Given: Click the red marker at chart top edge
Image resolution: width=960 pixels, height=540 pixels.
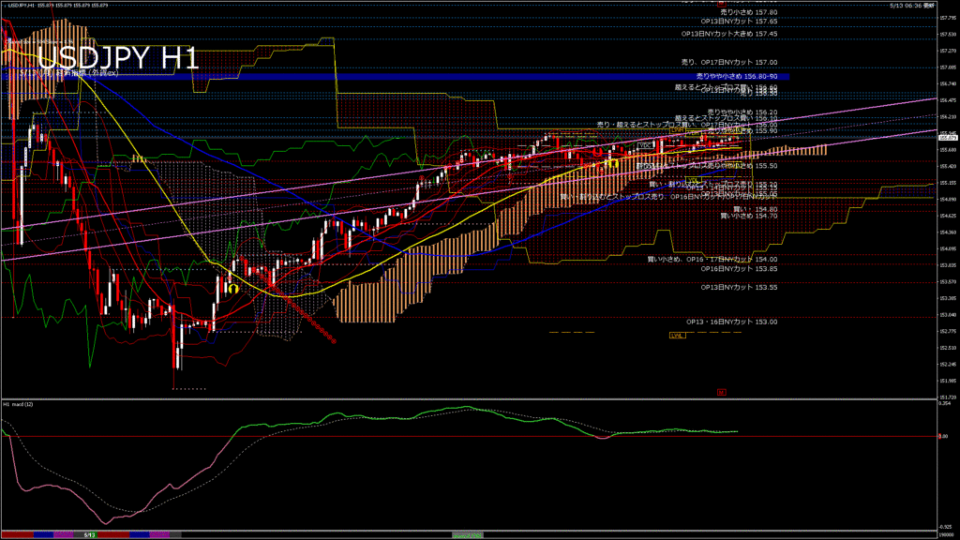Looking at the screenshot, I should coord(721,3).
